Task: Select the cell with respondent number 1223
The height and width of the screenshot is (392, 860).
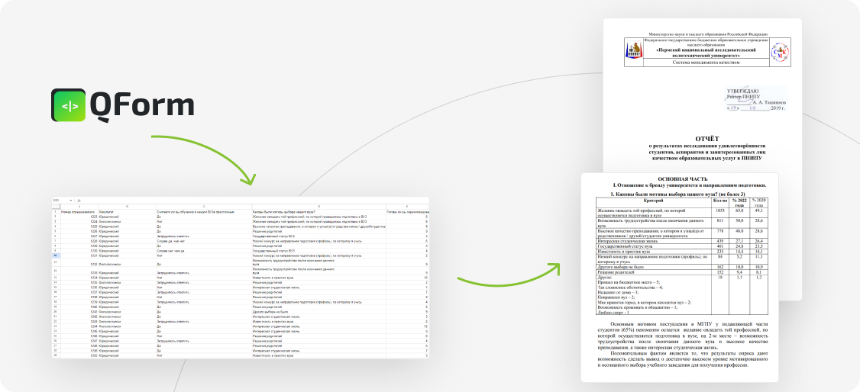Action: [x=79, y=217]
